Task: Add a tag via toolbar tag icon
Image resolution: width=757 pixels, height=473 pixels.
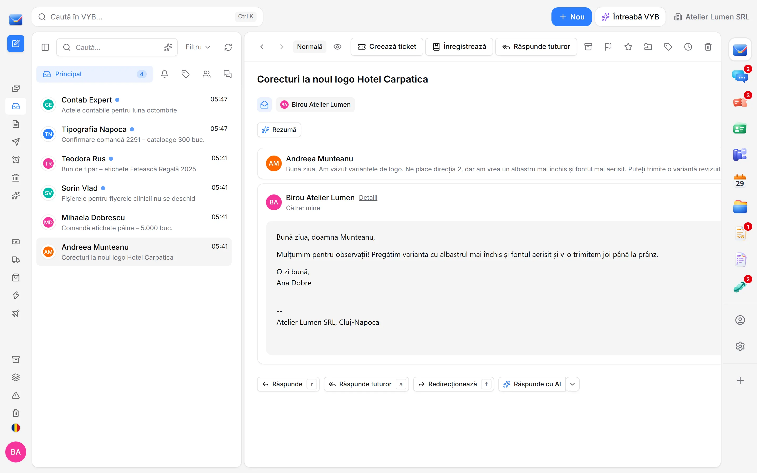Action: [668, 47]
